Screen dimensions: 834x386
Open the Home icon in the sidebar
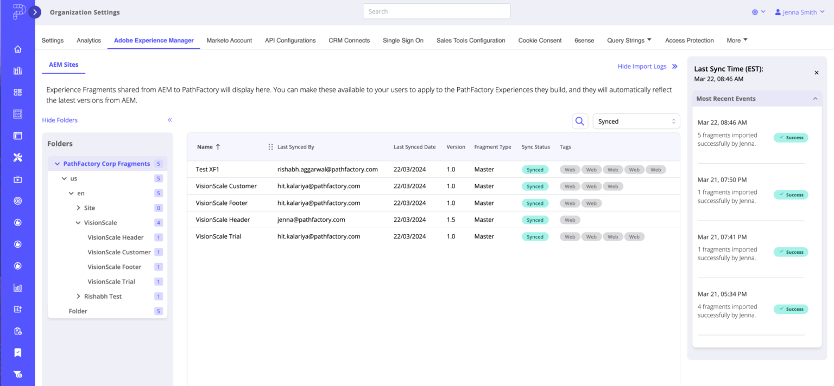point(17,49)
